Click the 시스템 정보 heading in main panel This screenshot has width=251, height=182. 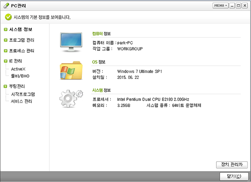tap(101, 90)
